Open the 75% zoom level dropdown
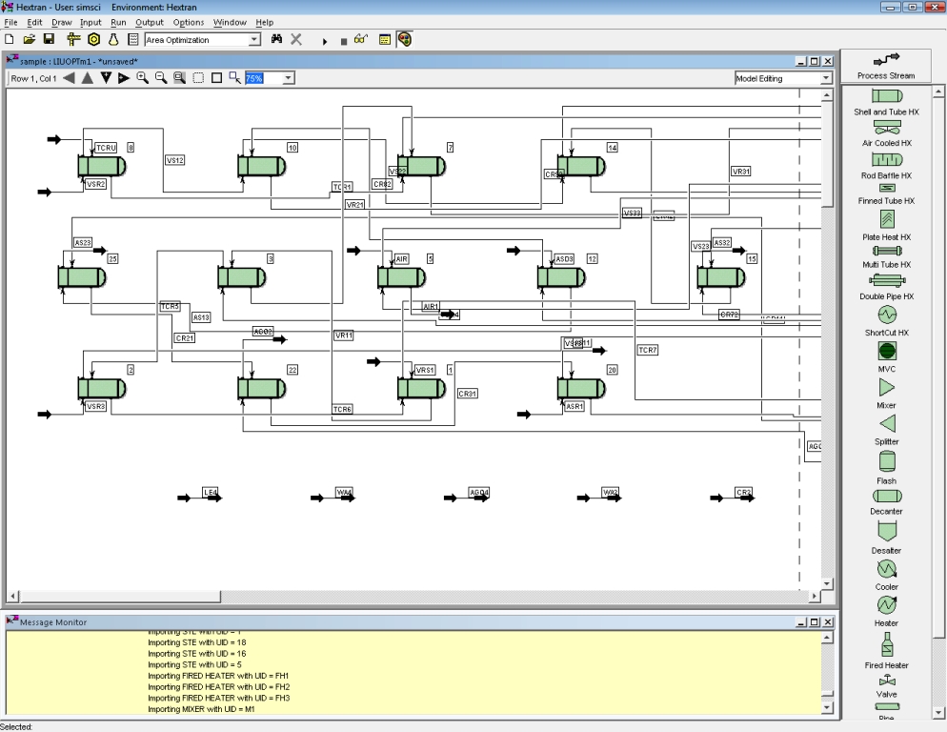The width and height of the screenshot is (947, 732). point(288,78)
